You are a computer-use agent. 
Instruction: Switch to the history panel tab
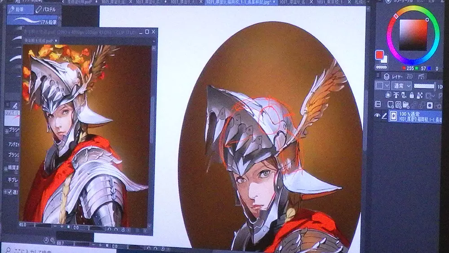tap(410, 76)
